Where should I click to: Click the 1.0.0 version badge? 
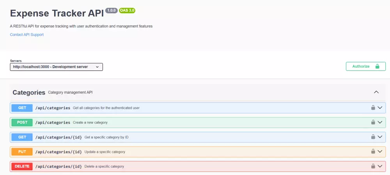pos(111,10)
